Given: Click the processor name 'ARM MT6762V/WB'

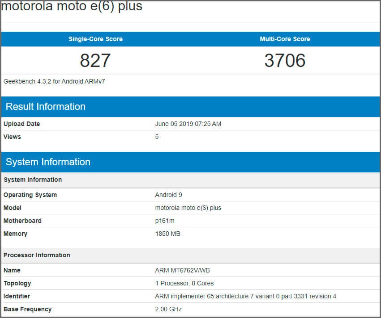Looking at the screenshot, I should tap(184, 270).
